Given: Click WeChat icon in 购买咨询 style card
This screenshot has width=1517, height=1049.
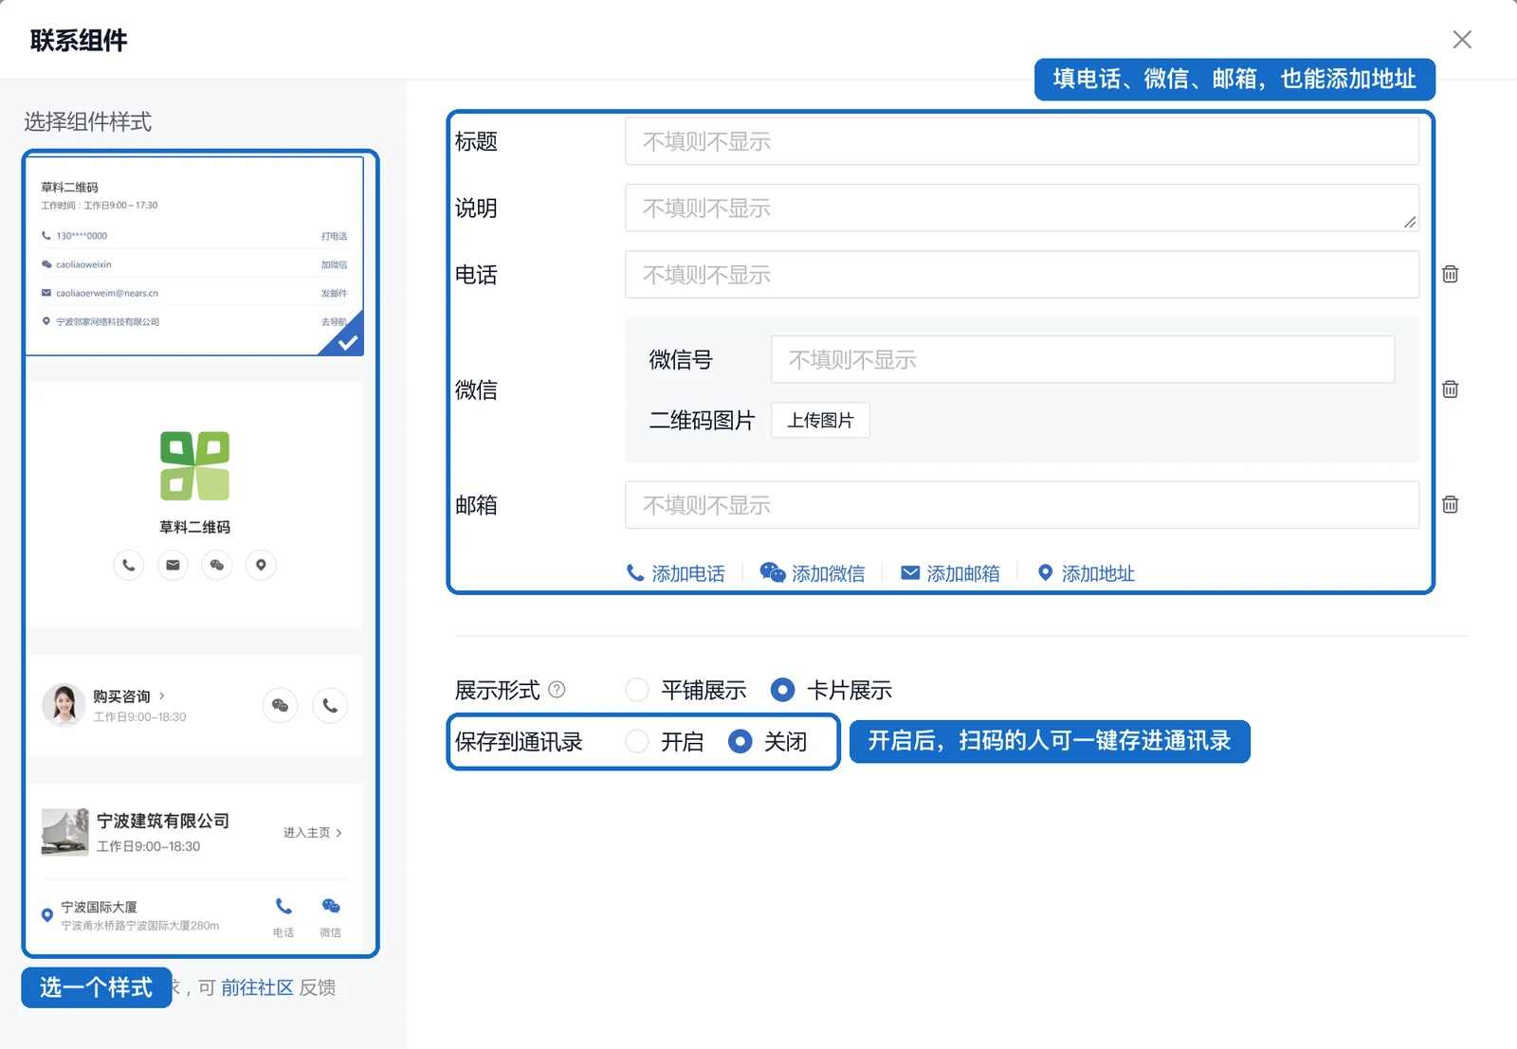Looking at the screenshot, I should click(x=280, y=705).
